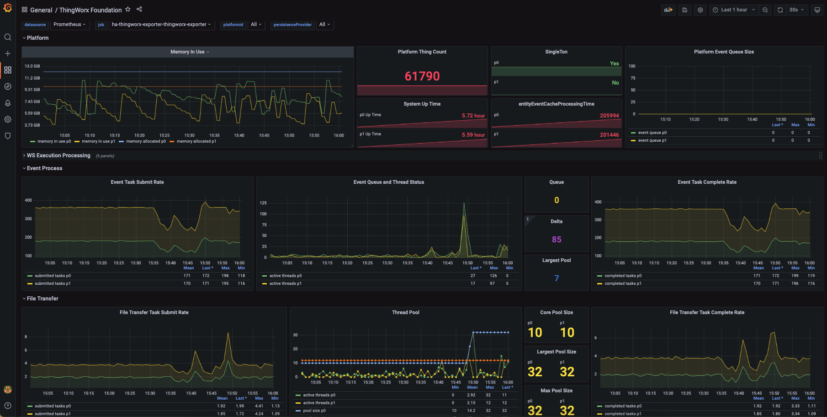Sort Event Task Submit Rate legend by Mean
The width and height of the screenshot is (827, 417).
(188, 268)
